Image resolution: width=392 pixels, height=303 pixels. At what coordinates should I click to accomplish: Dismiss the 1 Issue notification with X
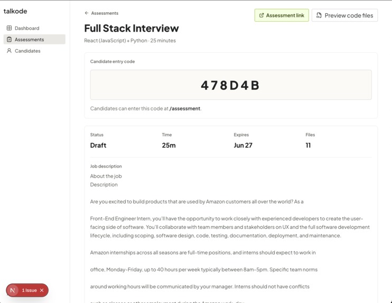coord(42,290)
